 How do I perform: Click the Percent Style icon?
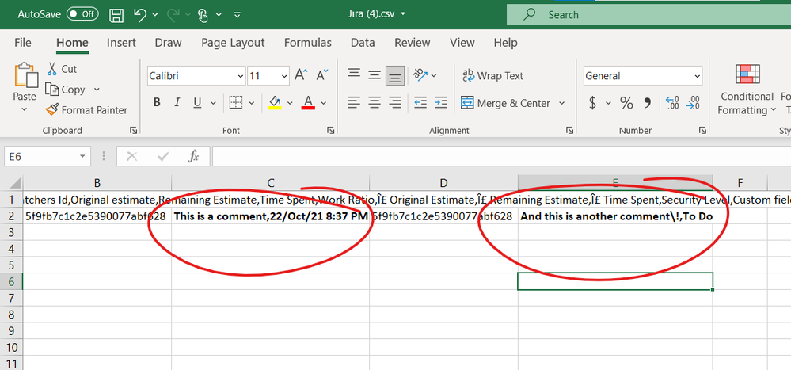[x=626, y=103]
